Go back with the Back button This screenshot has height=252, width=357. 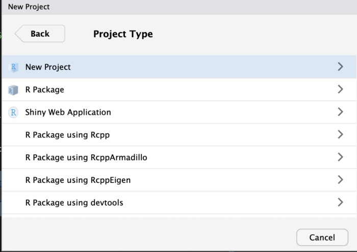pos(40,34)
